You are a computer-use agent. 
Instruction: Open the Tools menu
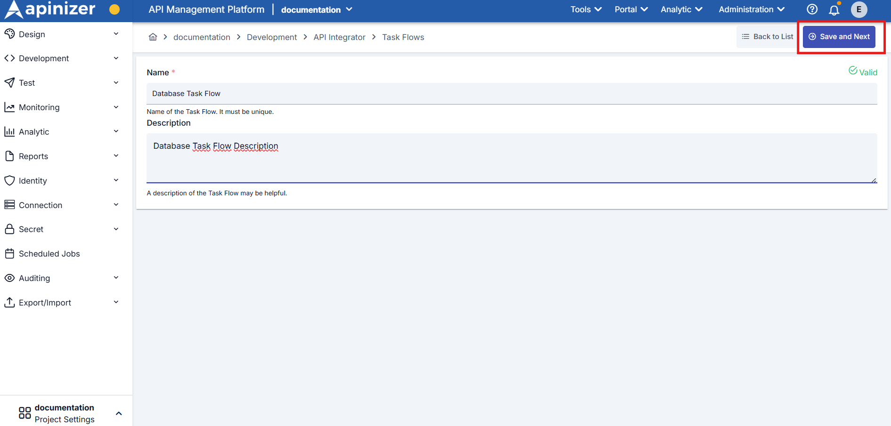(585, 9)
